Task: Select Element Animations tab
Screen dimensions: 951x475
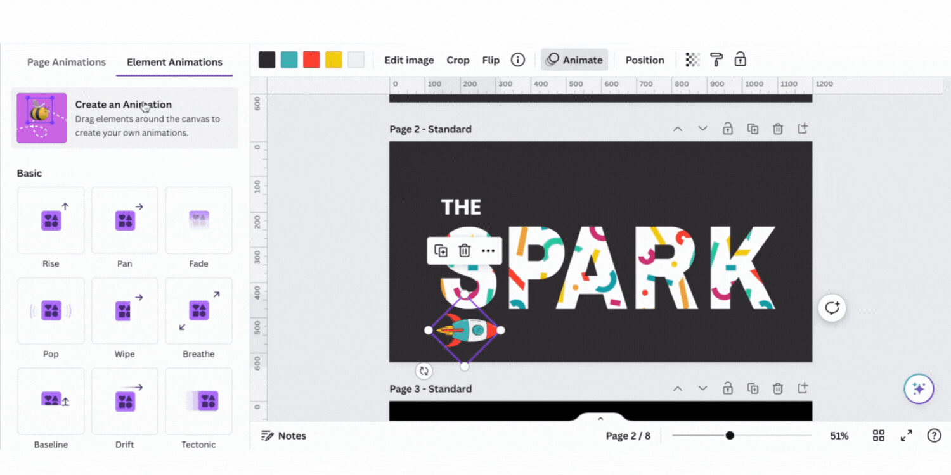Action: click(174, 62)
